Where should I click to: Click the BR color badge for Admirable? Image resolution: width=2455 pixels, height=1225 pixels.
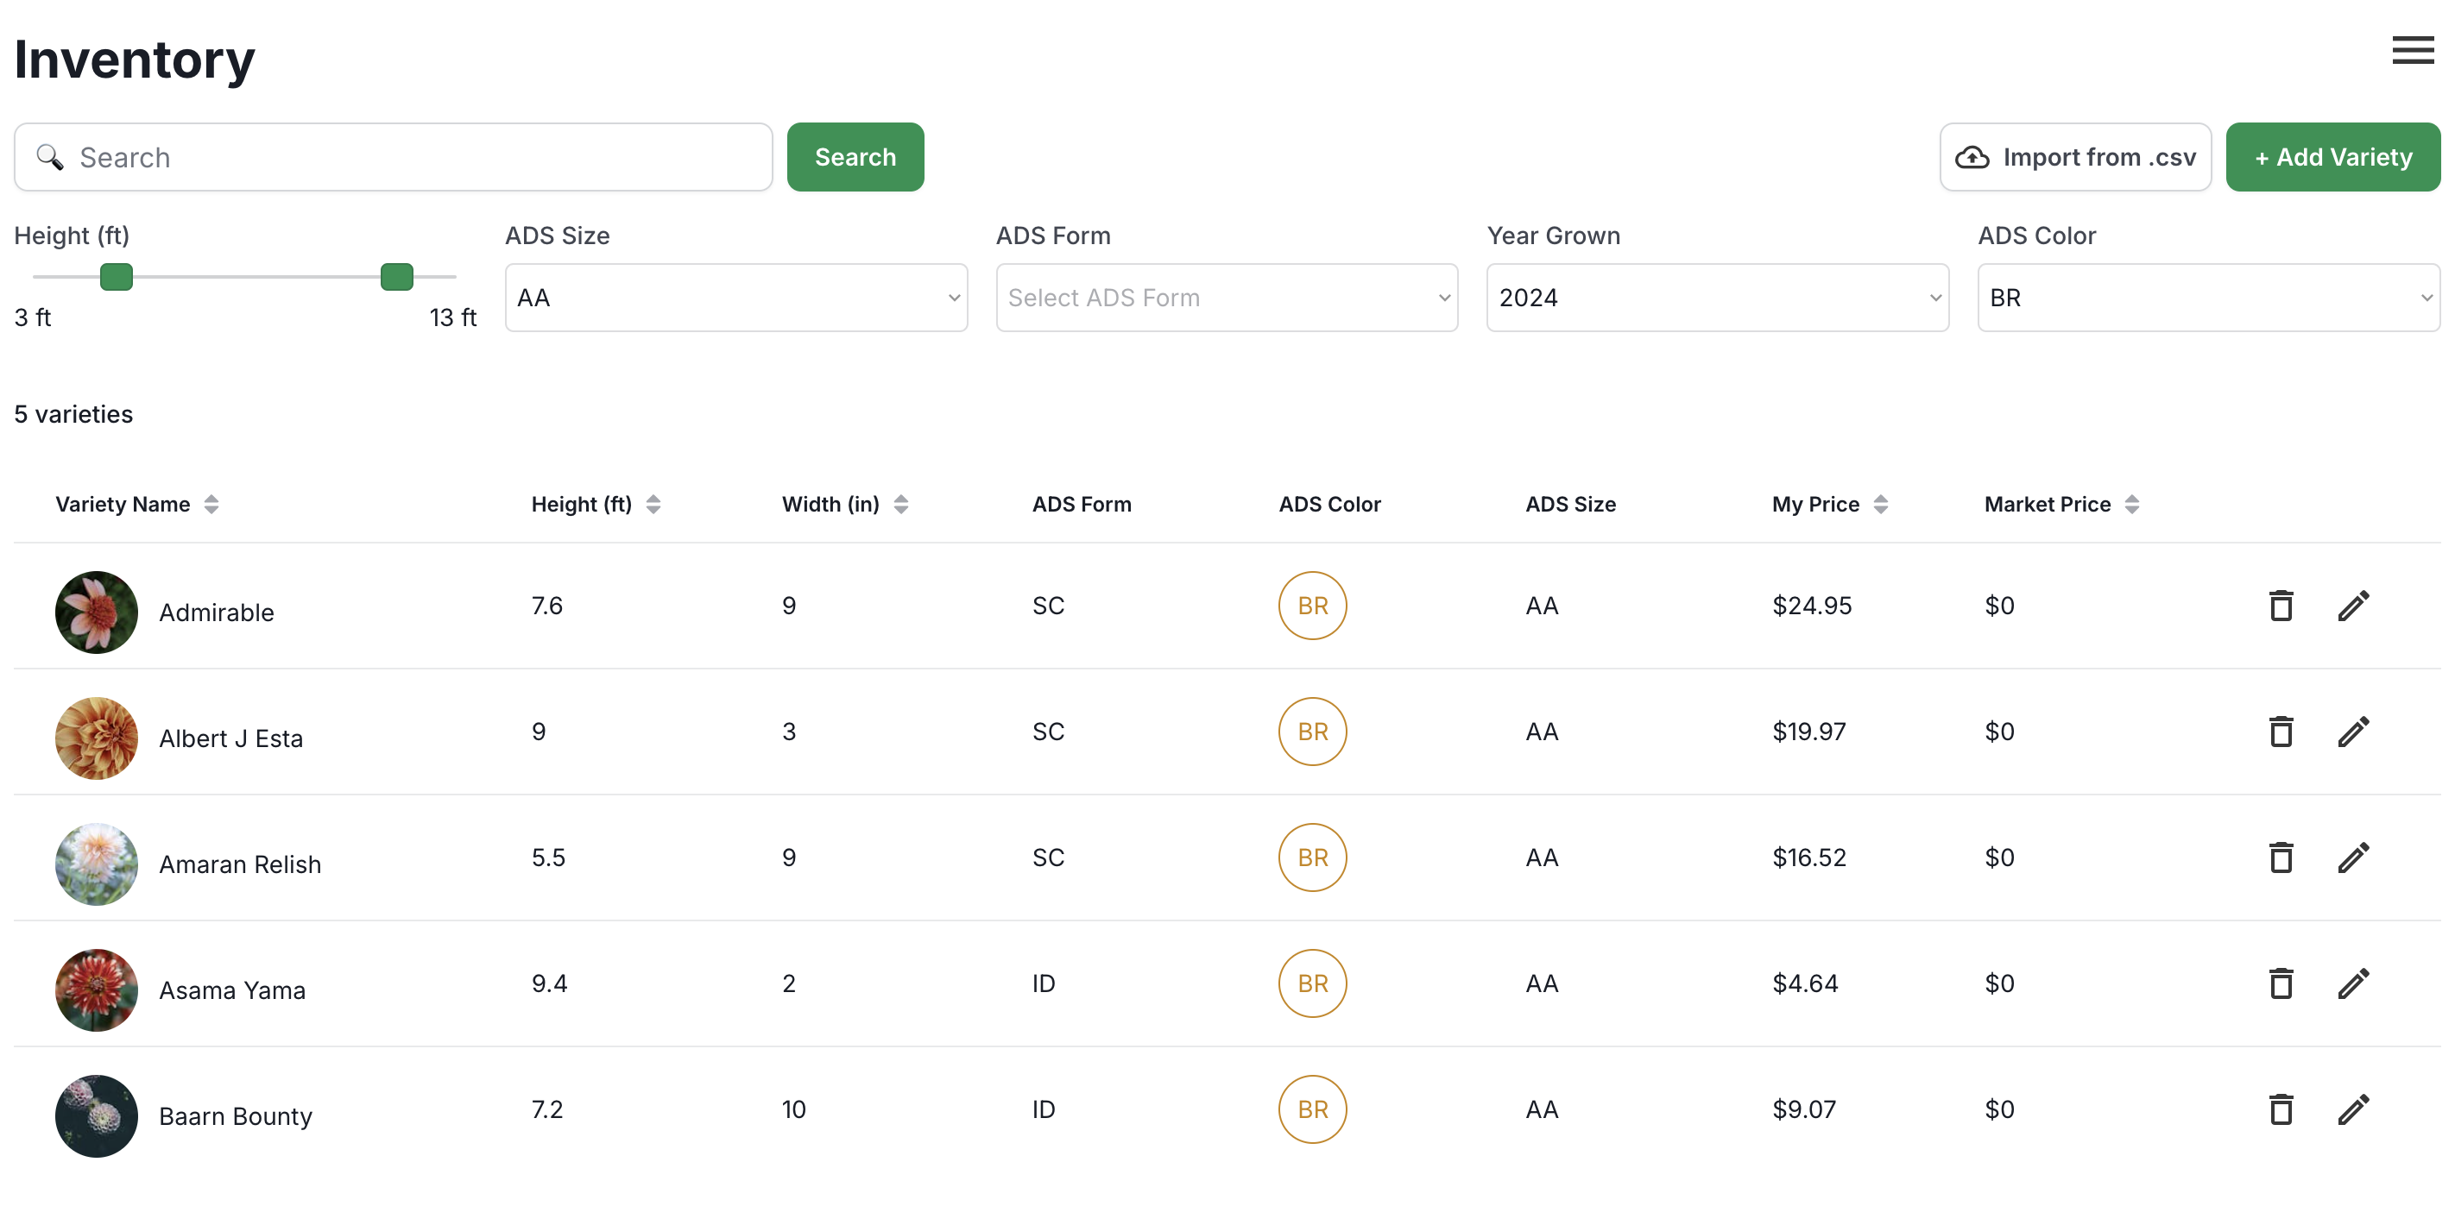coord(1311,606)
